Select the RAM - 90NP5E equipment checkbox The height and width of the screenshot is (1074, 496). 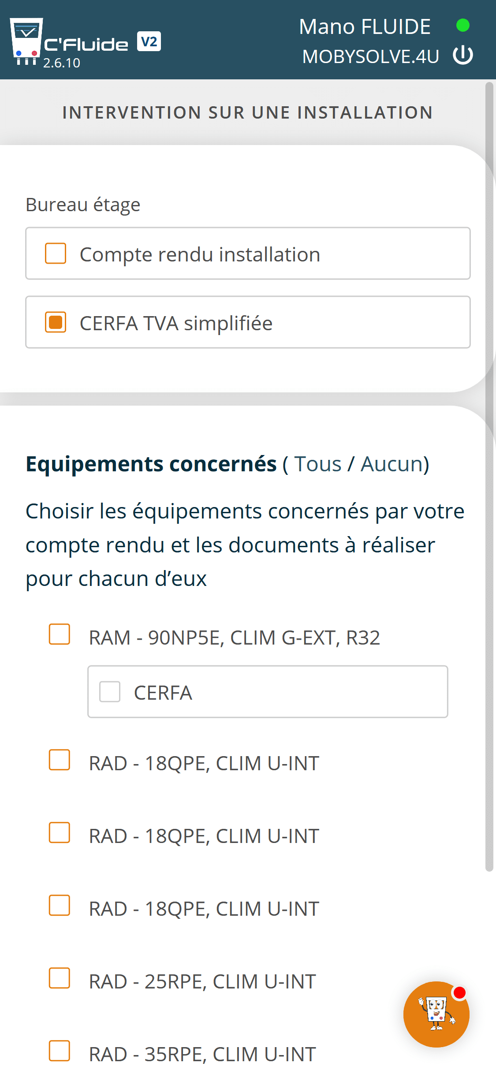60,634
